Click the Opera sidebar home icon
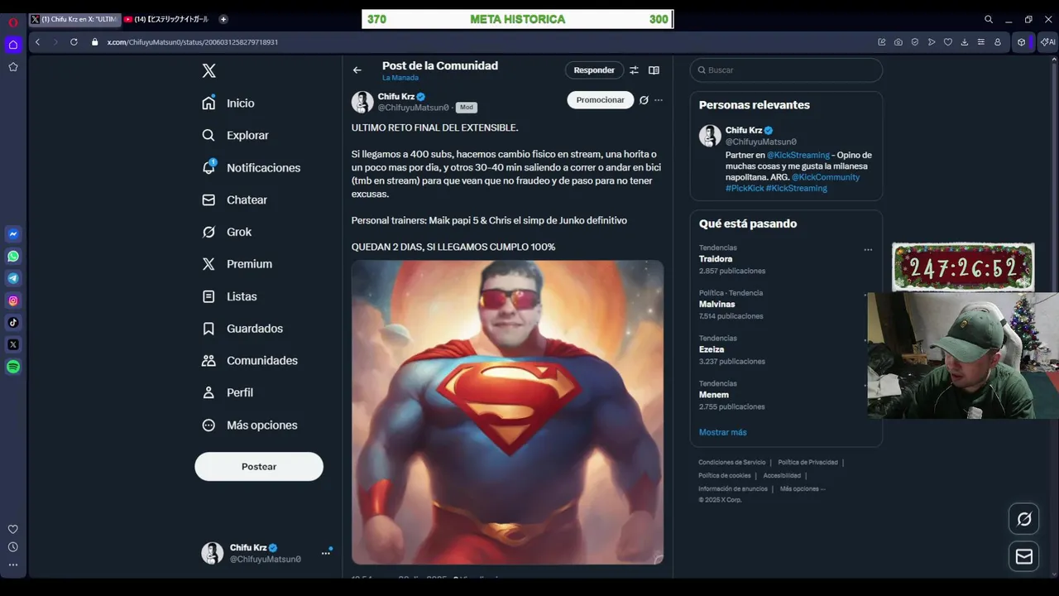This screenshot has width=1059, height=596. (x=13, y=45)
